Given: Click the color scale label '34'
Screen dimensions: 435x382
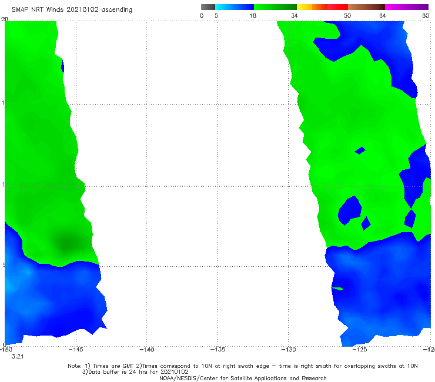Looking at the screenshot, I should point(295,15).
